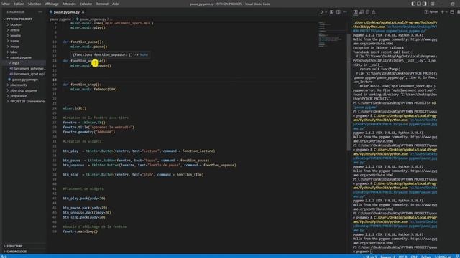Open the Edition menu
Screen dimensions: 460x258
[x=19, y=4]
